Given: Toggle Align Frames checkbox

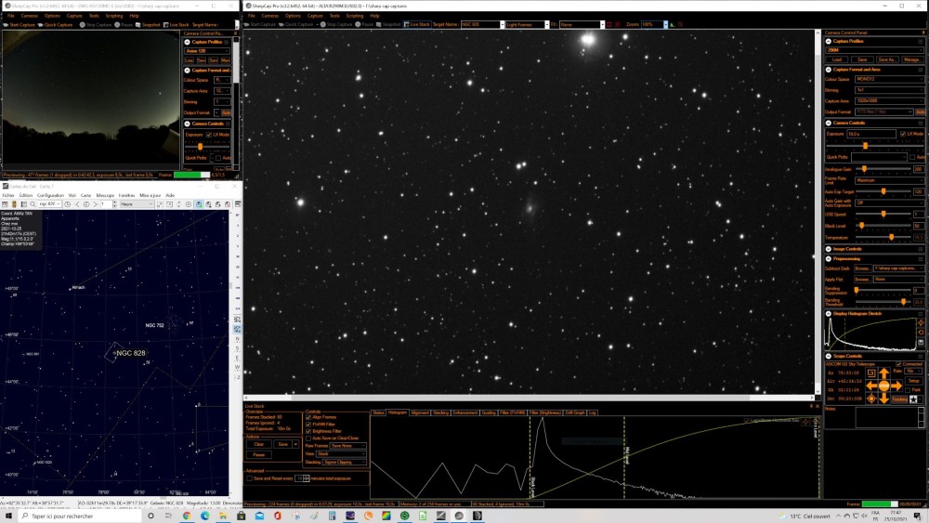Looking at the screenshot, I should 308,418.
